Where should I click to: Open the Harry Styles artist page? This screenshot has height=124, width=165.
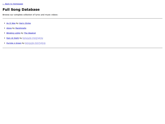click(25, 23)
